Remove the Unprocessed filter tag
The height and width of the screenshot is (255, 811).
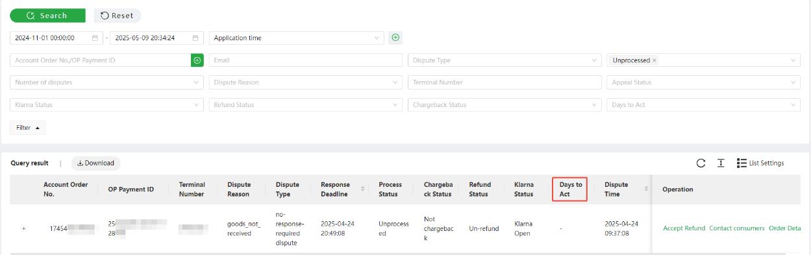tap(655, 60)
